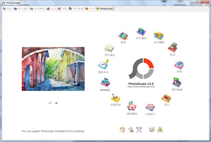
Task: Switch to the 檢視 tab
Action: coord(7,9)
